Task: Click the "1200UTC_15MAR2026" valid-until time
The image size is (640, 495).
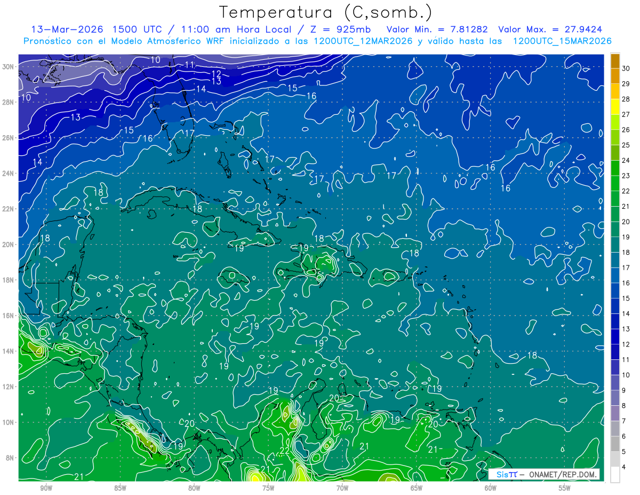Action: [562, 41]
